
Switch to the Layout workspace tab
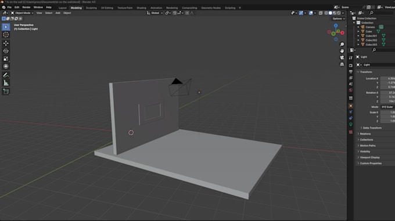(63, 8)
